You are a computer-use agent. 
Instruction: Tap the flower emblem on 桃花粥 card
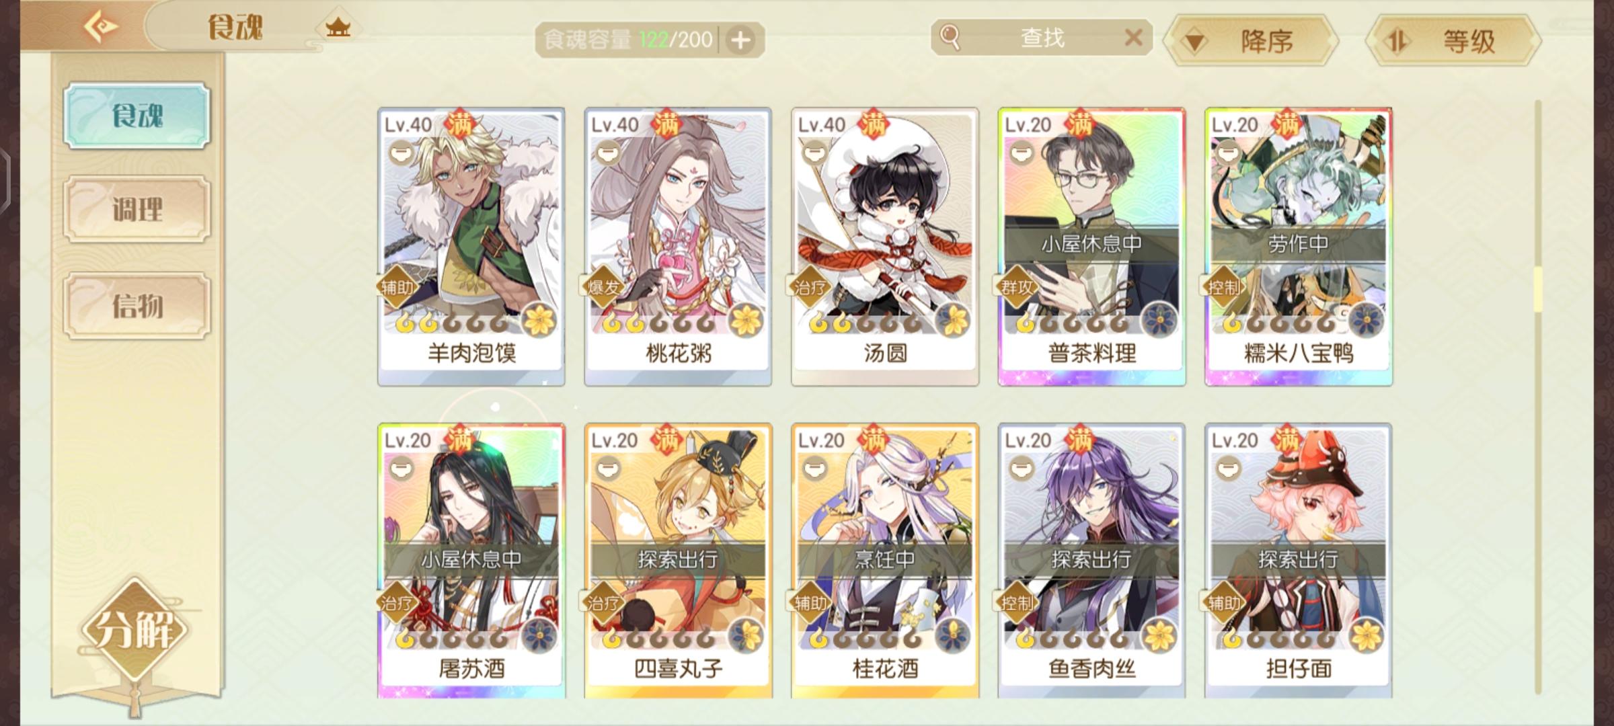tap(746, 319)
